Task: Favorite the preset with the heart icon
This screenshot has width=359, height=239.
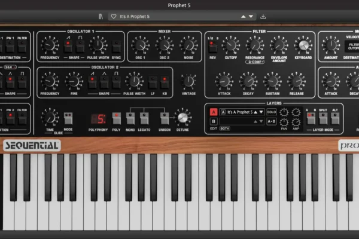Action: [x=114, y=17]
